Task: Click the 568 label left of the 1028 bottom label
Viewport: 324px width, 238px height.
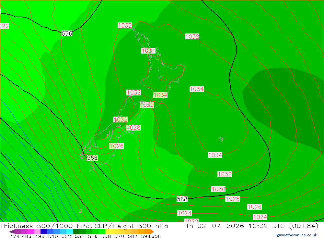Action: [182, 199]
